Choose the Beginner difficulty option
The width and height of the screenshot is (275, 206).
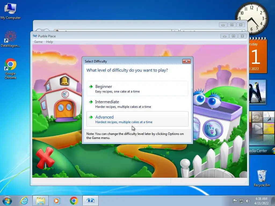(x=137, y=89)
